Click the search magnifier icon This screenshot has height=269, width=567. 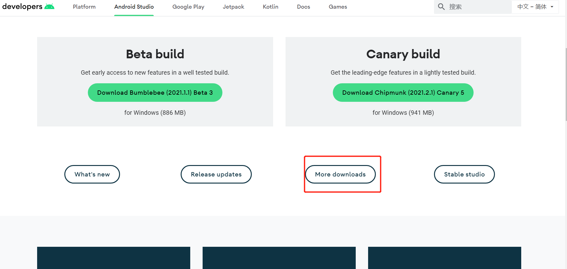[x=441, y=6]
